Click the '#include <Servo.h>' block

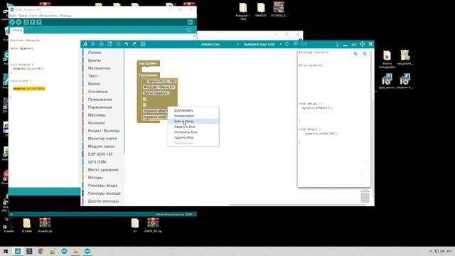159,87
